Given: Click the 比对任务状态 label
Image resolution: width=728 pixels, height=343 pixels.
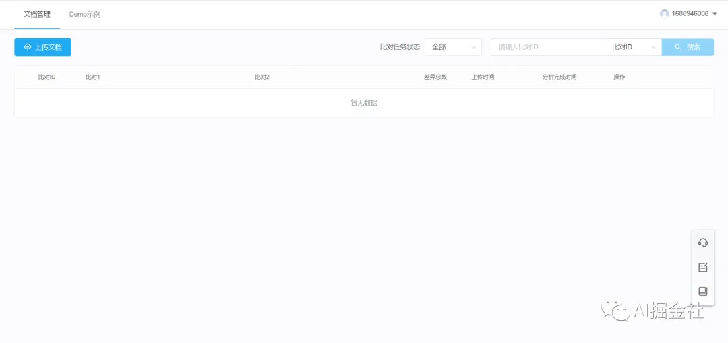Looking at the screenshot, I should pos(400,47).
